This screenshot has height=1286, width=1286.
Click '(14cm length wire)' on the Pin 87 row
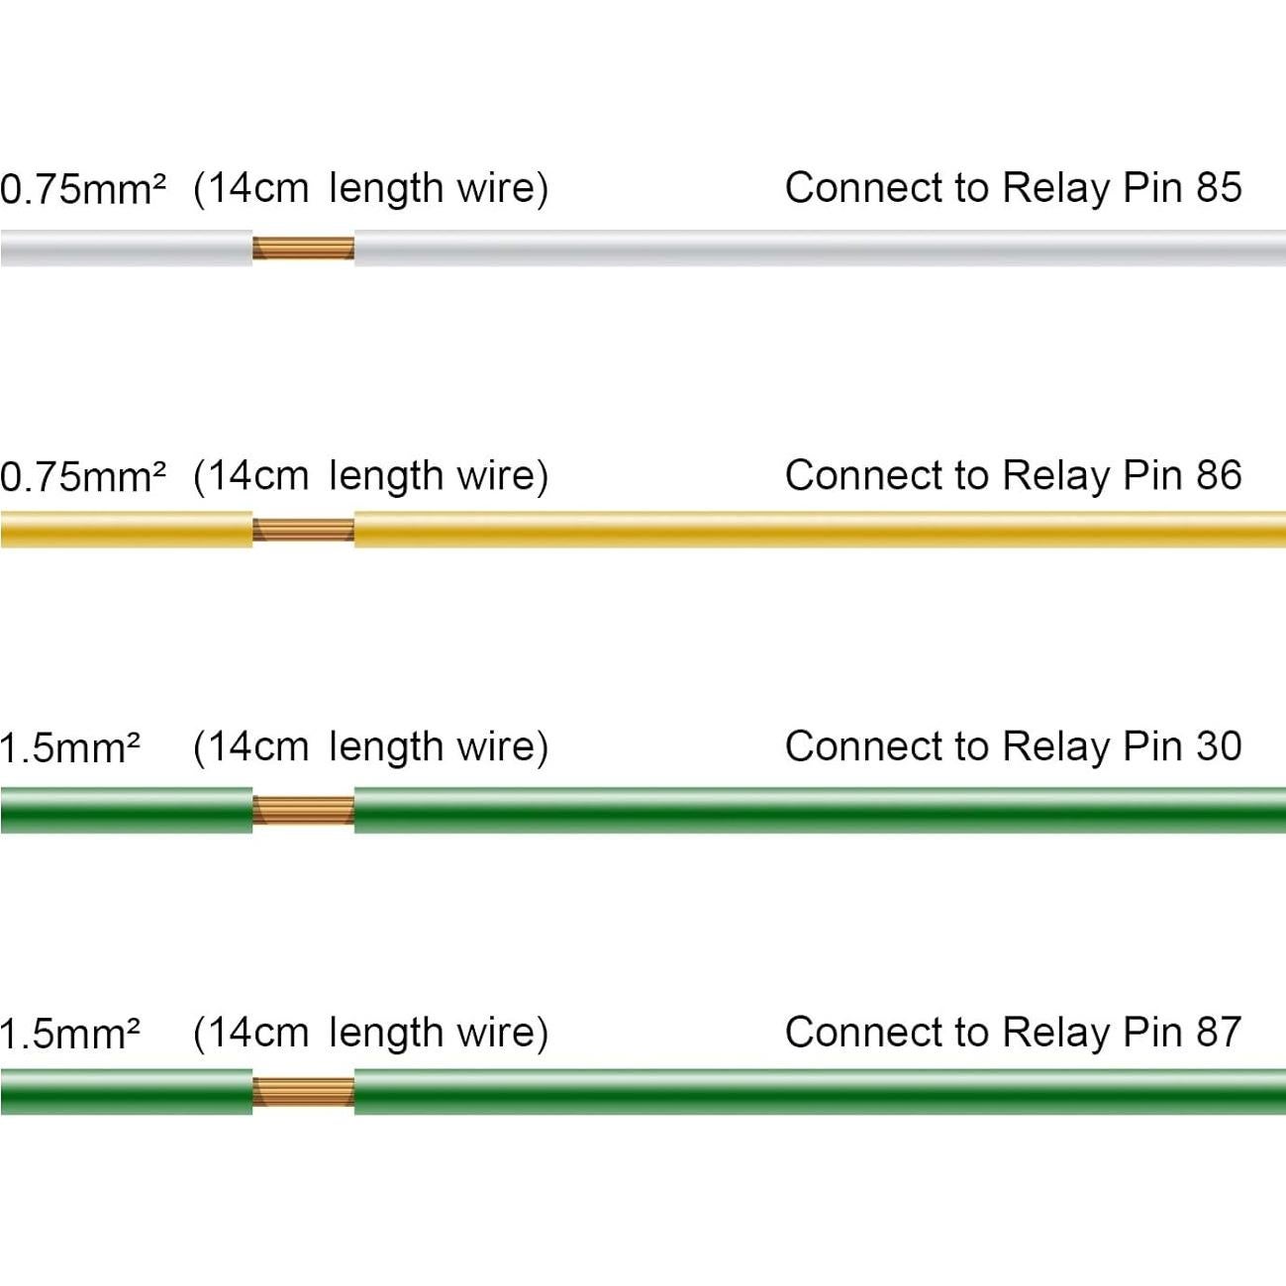(x=370, y=1033)
